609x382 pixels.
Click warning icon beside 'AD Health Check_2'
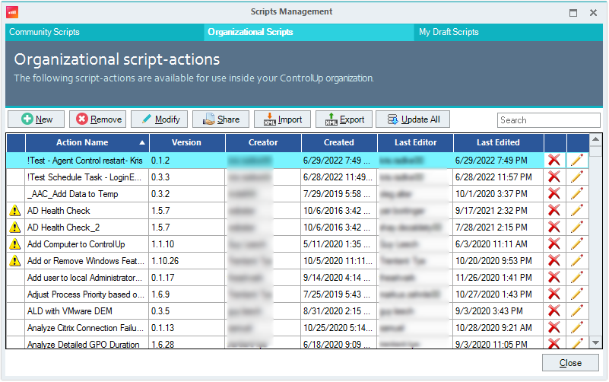pyautogui.click(x=14, y=228)
